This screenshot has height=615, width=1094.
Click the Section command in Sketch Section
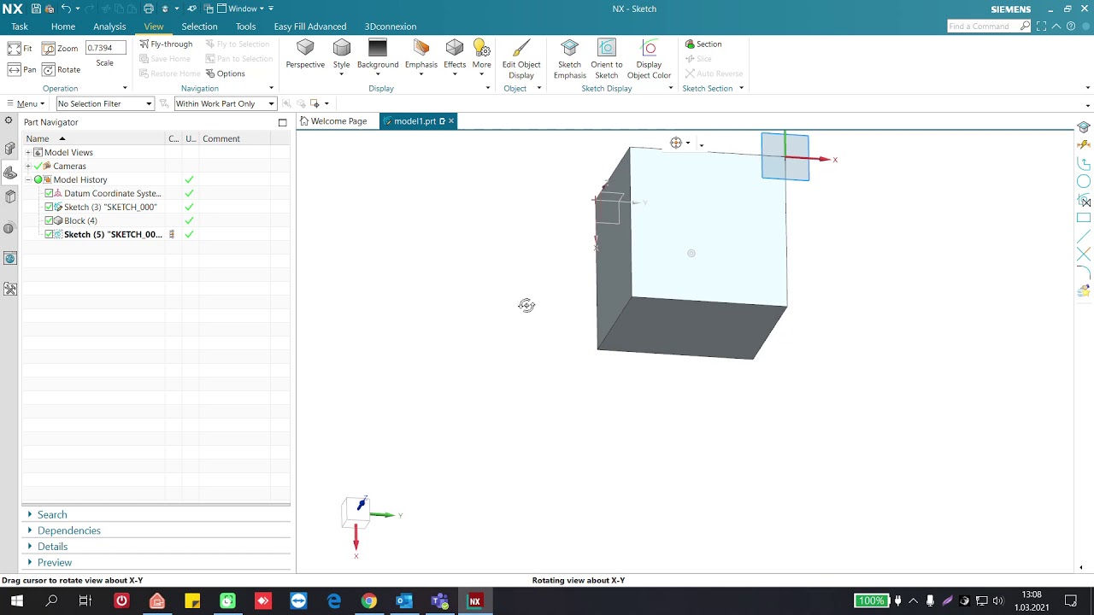click(703, 44)
